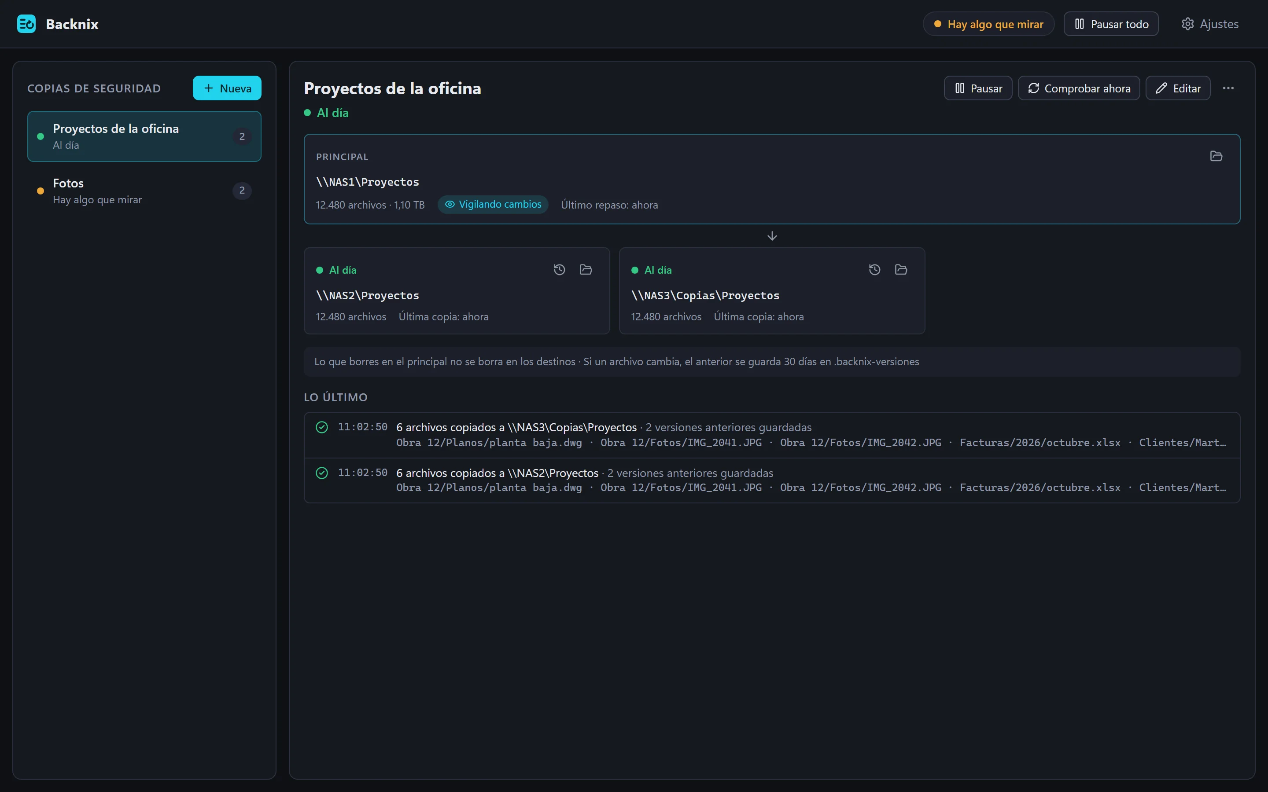Pause all backups with 'Pausar todo'
Screen dimensions: 1268x792
point(1110,24)
